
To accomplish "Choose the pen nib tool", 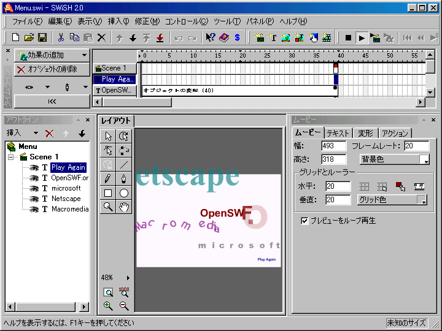I will pyautogui.click(x=124, y=178).
